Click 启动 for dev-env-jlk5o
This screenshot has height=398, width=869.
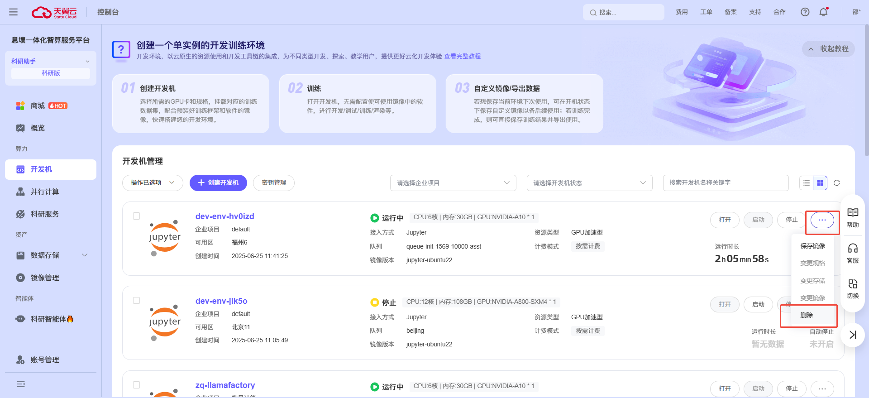click(x=758, y=305)
